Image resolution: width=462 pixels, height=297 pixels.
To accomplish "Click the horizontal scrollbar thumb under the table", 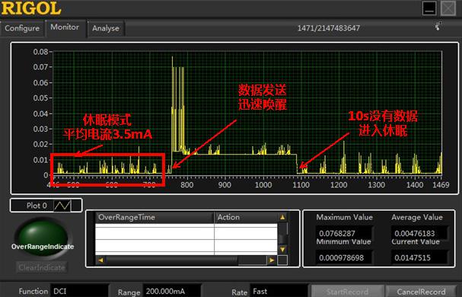I will click(172, 260).
